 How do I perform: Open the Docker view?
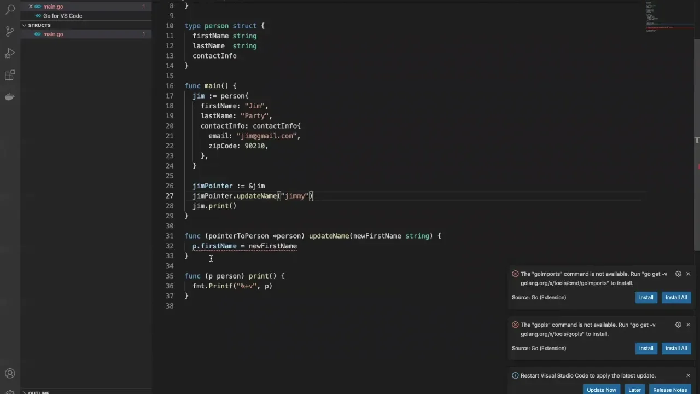(x=10, y=97)
